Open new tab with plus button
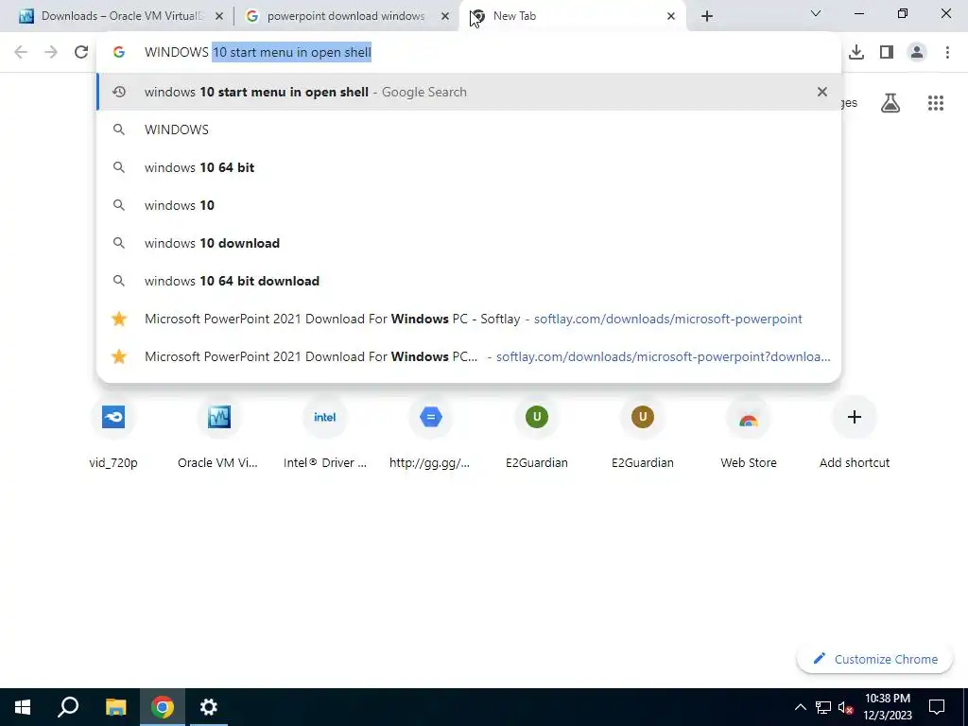The height and width of the screenshot is (726, 968). tap(707, 16)
